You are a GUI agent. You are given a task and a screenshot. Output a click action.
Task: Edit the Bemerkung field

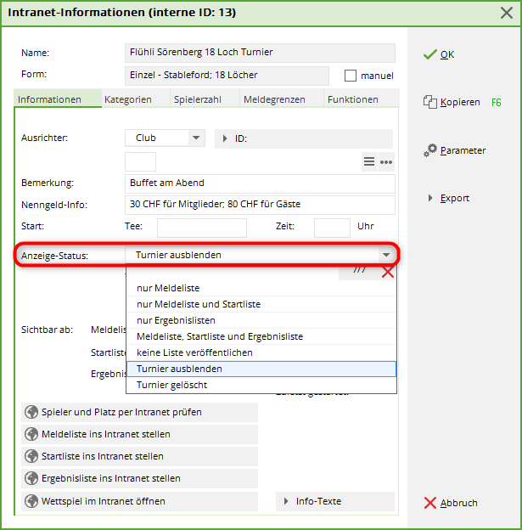[x=260, y=183]
